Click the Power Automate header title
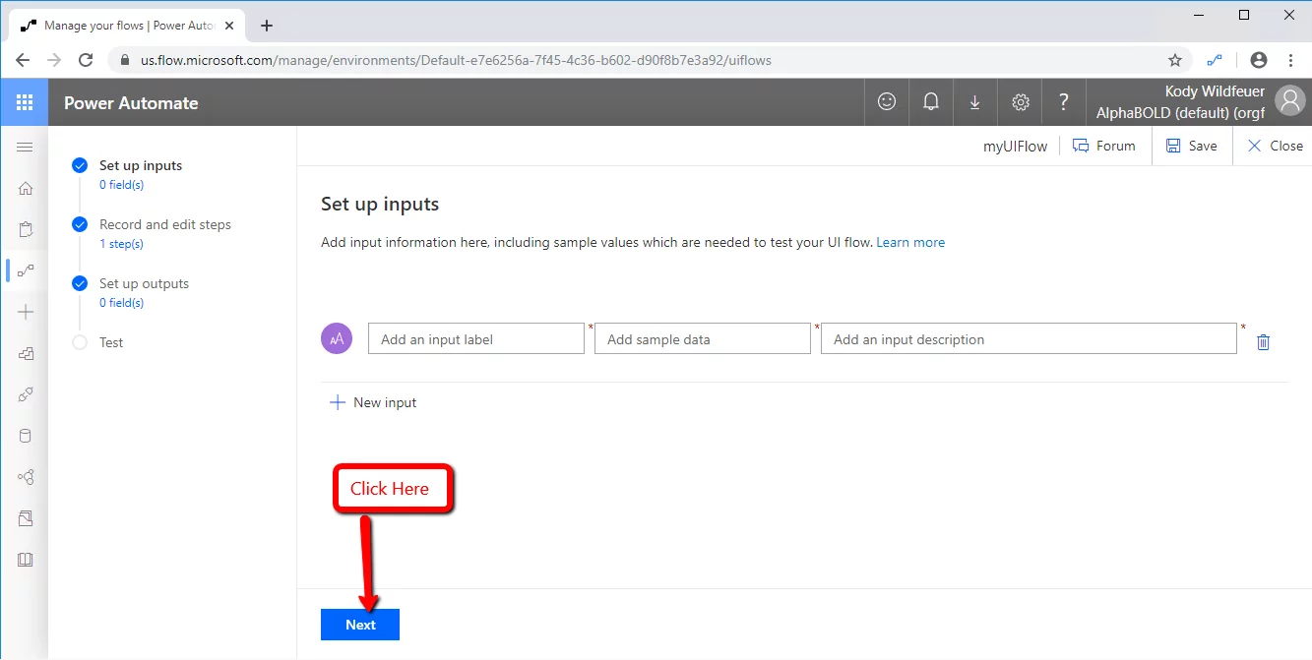The image size is (1312, 660). pos(131,102)
